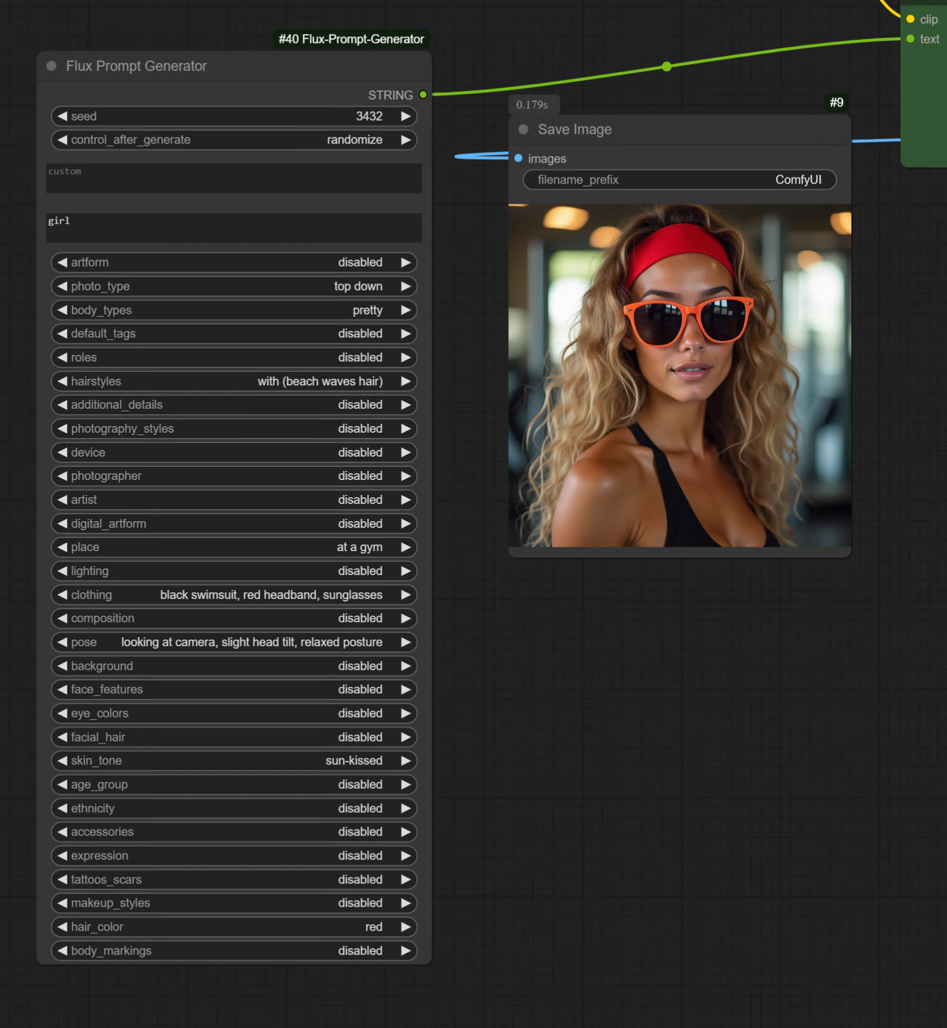Click next arrow on clothing row
The width and height of the screenshot is (947, 1028).
pos(405,595)
